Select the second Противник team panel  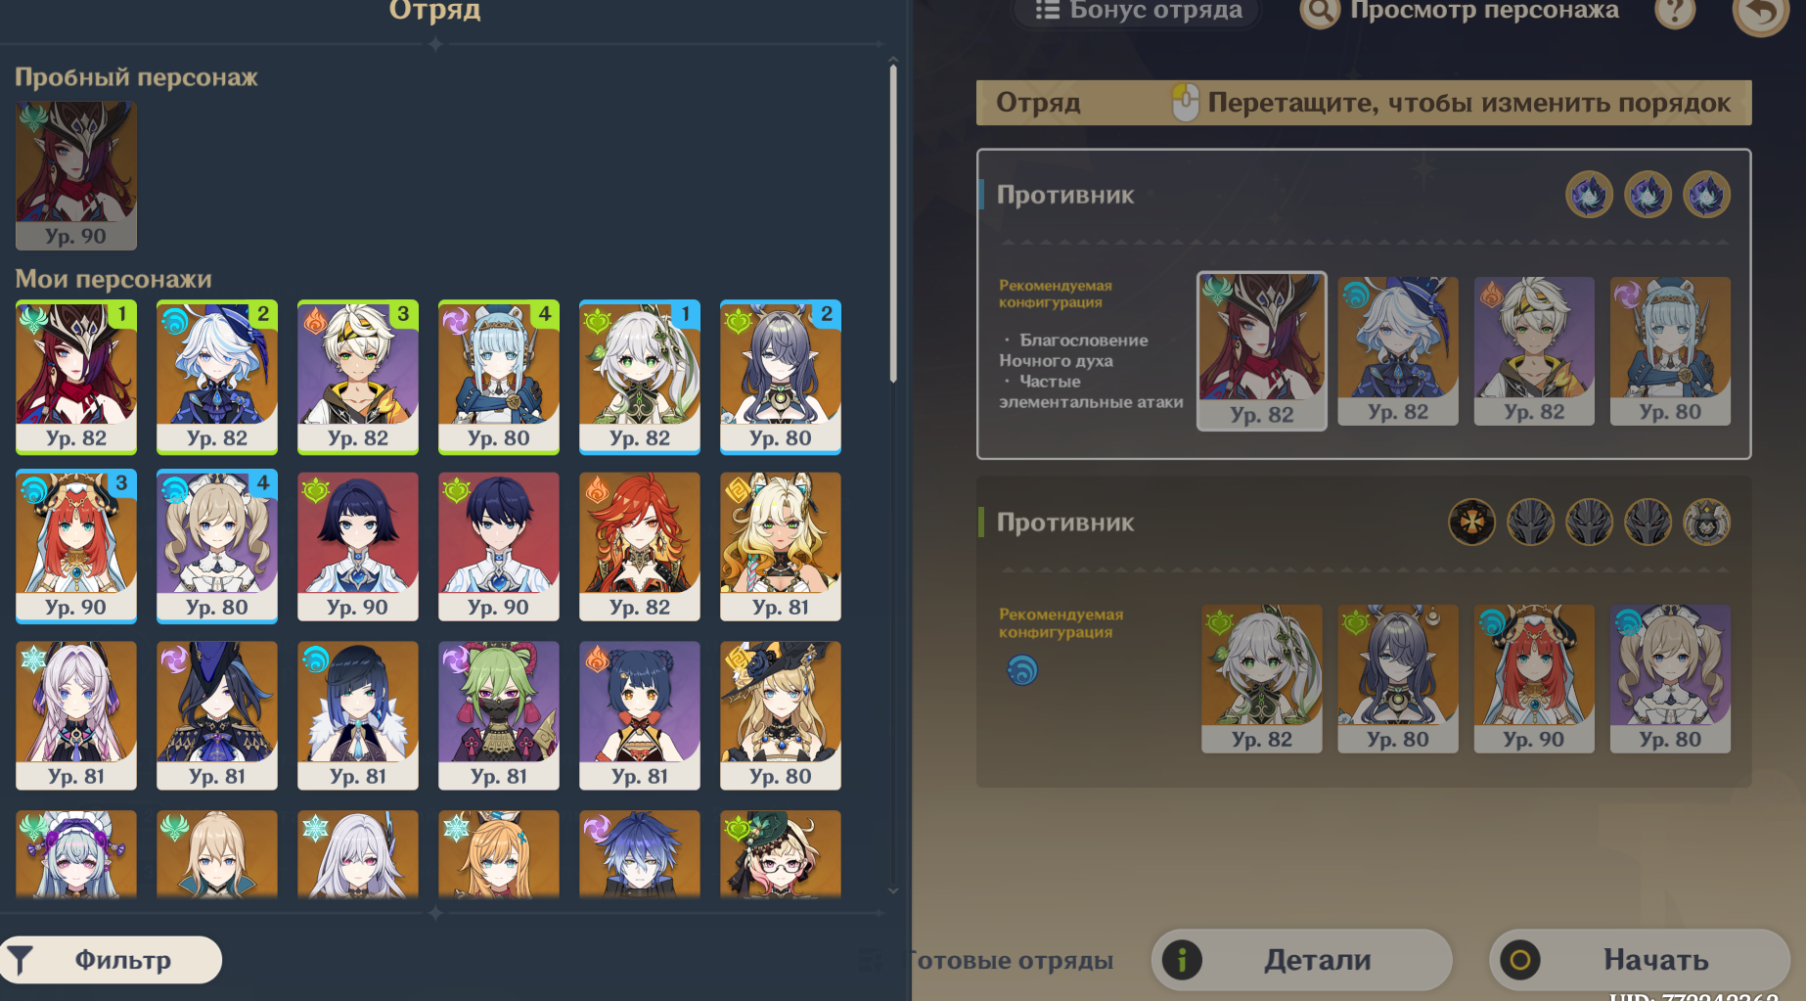1364,632
